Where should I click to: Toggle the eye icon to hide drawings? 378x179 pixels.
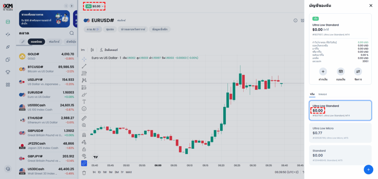(84, 156)
